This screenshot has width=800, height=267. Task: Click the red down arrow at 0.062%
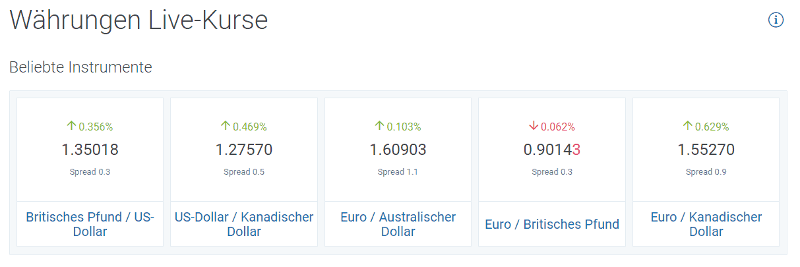[x=534, y=126]
